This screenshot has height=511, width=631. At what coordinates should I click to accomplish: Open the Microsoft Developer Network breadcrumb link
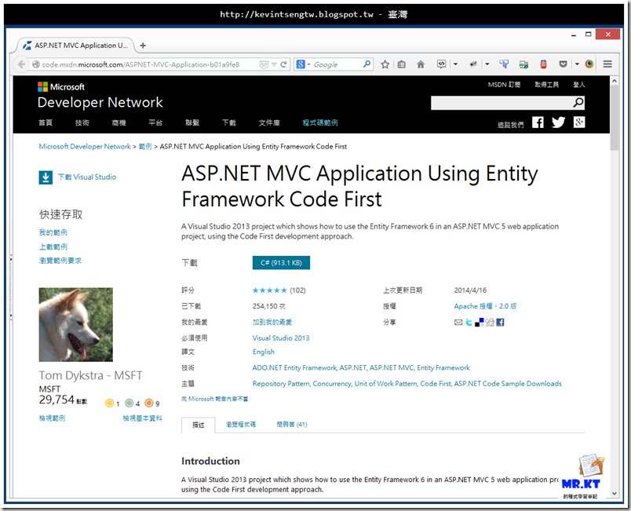[85, 147]
